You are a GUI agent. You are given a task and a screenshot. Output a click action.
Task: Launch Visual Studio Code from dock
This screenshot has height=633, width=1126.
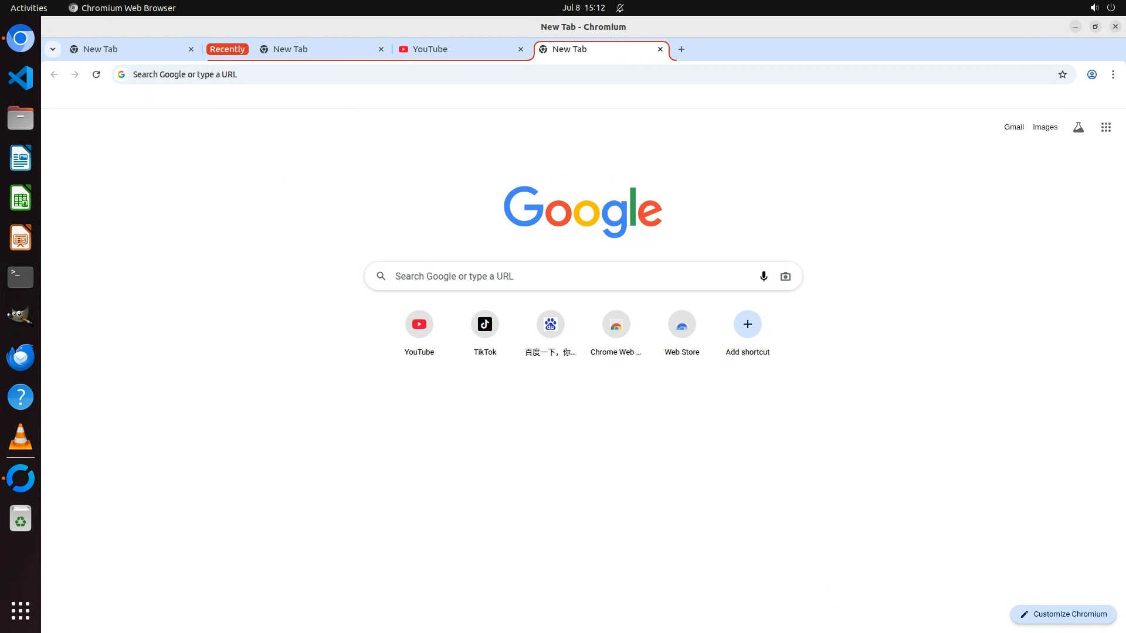coord(21,78)
